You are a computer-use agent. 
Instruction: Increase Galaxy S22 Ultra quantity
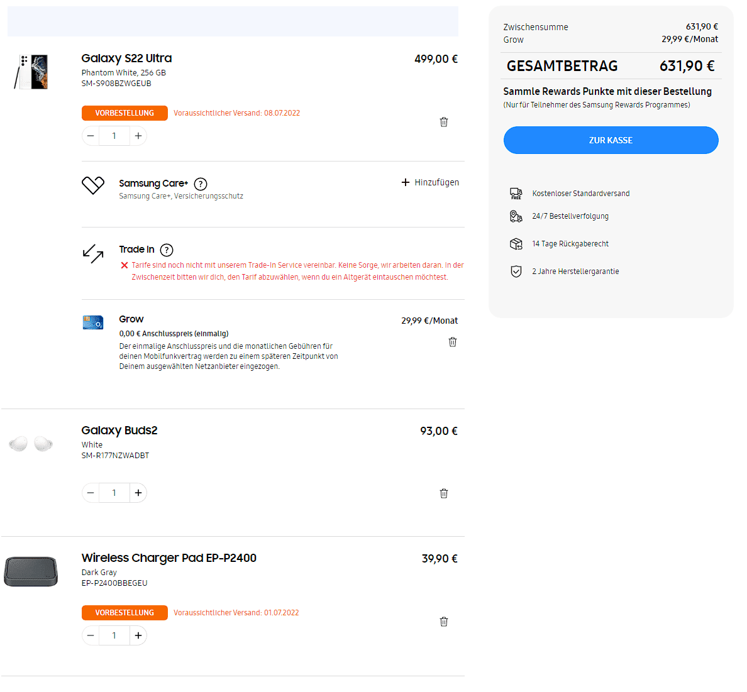click(138, 136)
